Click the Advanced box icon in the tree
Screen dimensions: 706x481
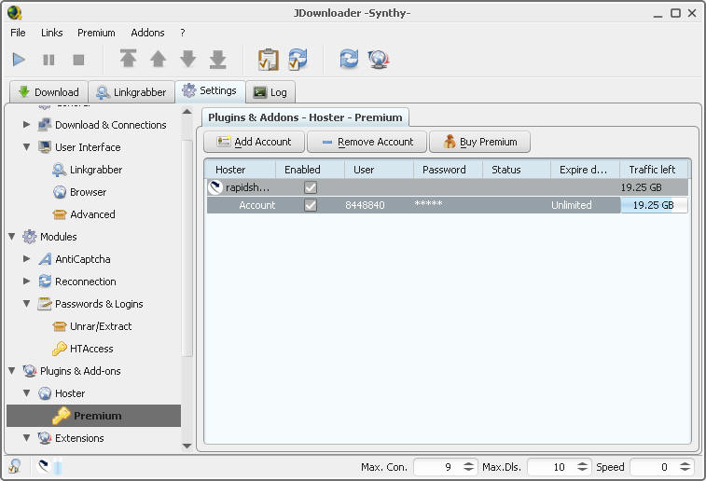(60, 214)
